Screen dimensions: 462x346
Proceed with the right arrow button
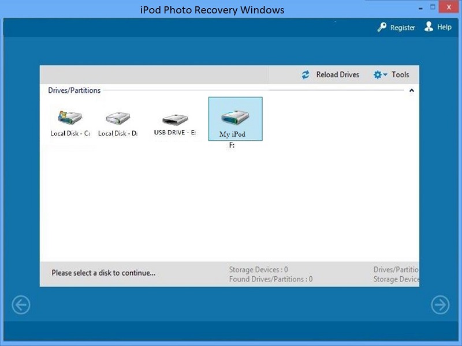pos(440,305)
